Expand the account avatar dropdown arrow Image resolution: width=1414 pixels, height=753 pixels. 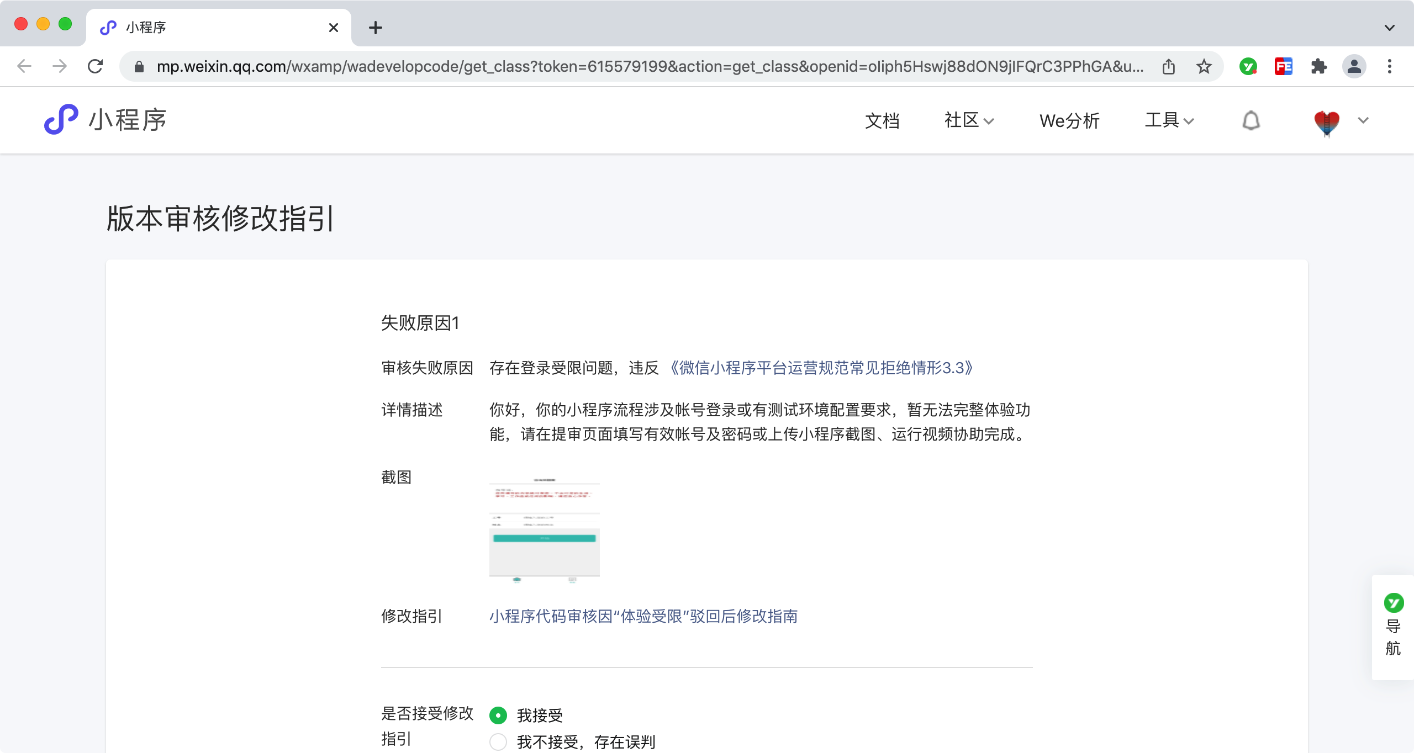pos(1363,120)
